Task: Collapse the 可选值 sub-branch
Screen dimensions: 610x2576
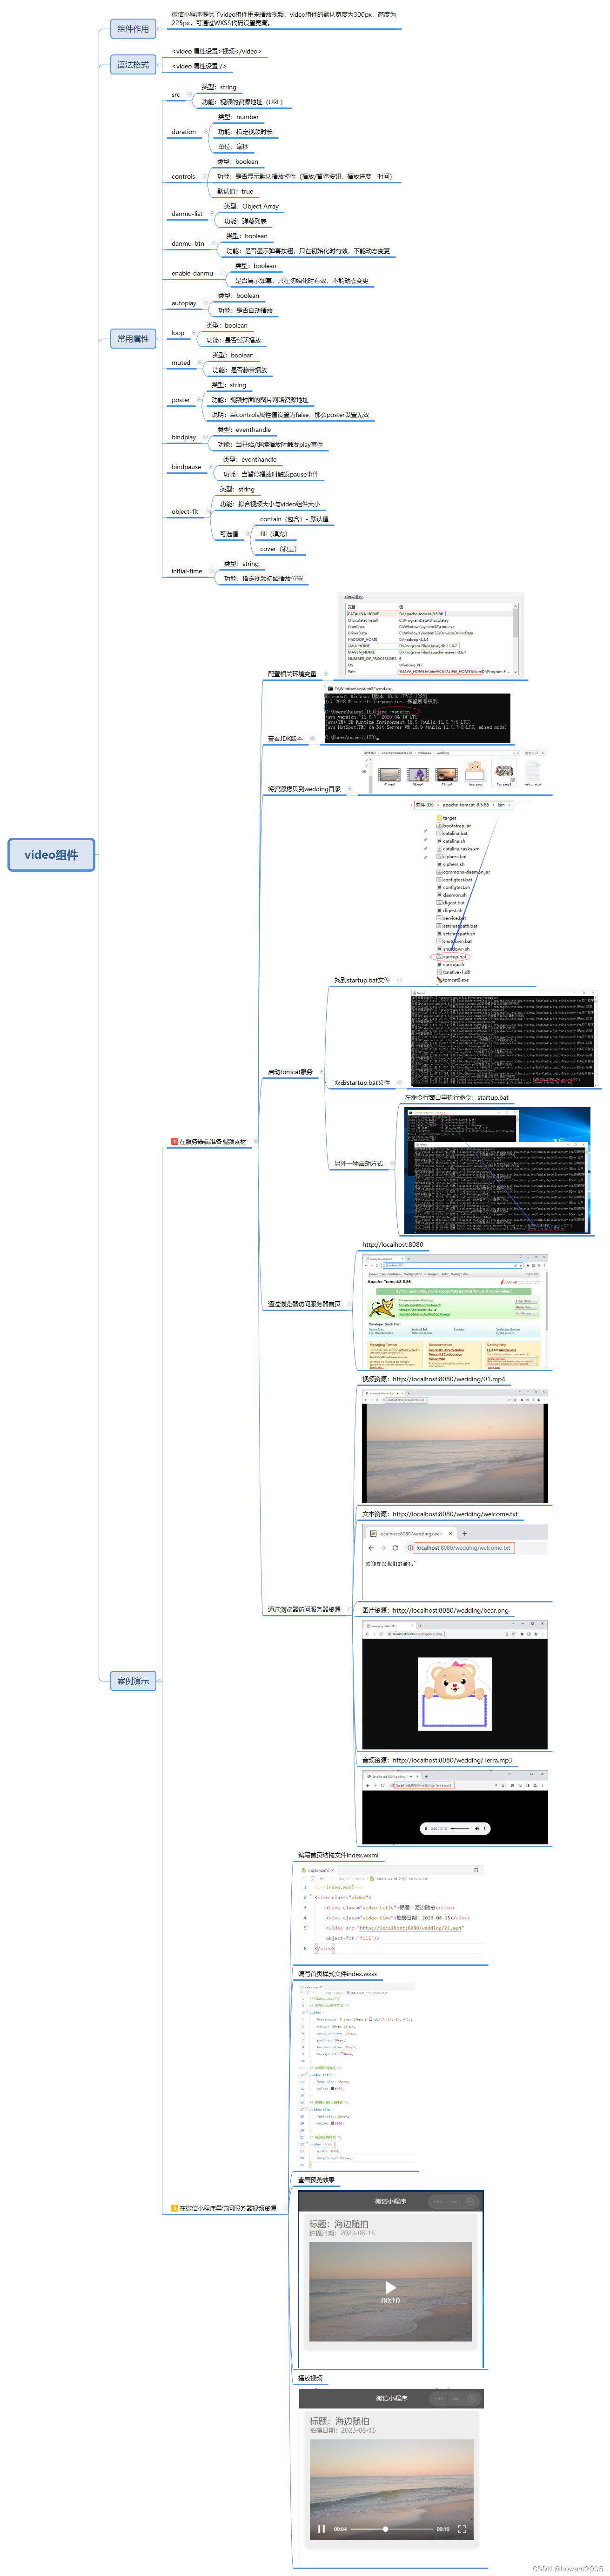Action: 248,534
